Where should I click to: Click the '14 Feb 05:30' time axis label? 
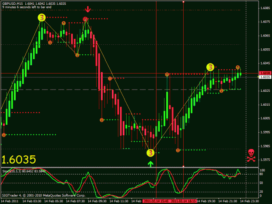(54, 201)
